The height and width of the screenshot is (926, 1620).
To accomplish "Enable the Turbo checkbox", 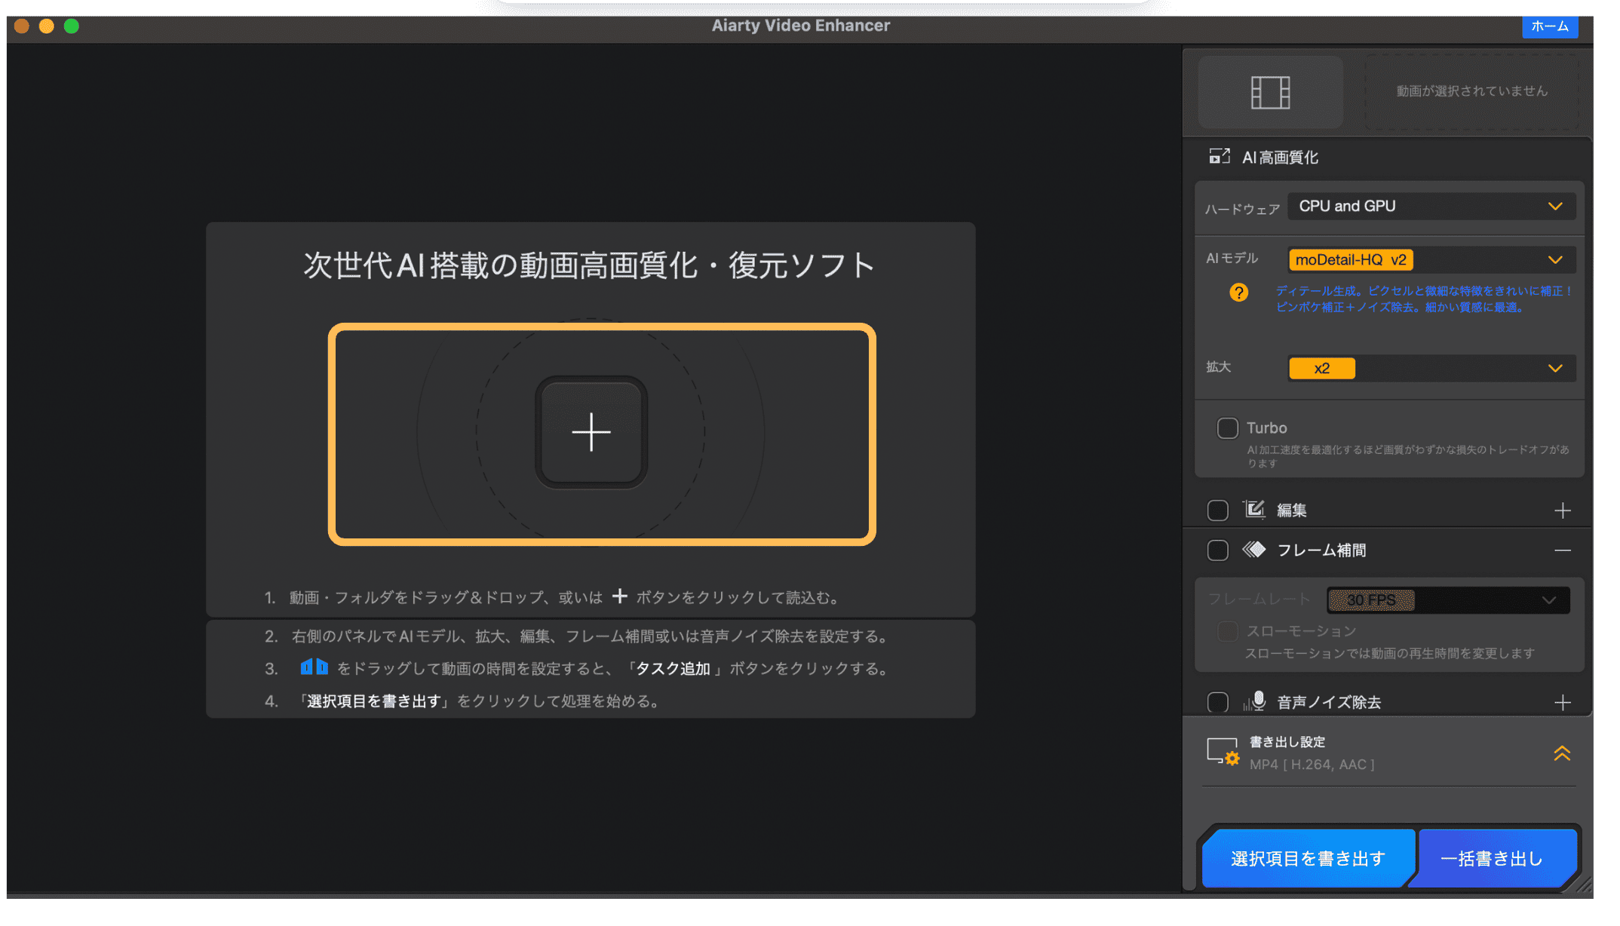I will [1227, 428].
